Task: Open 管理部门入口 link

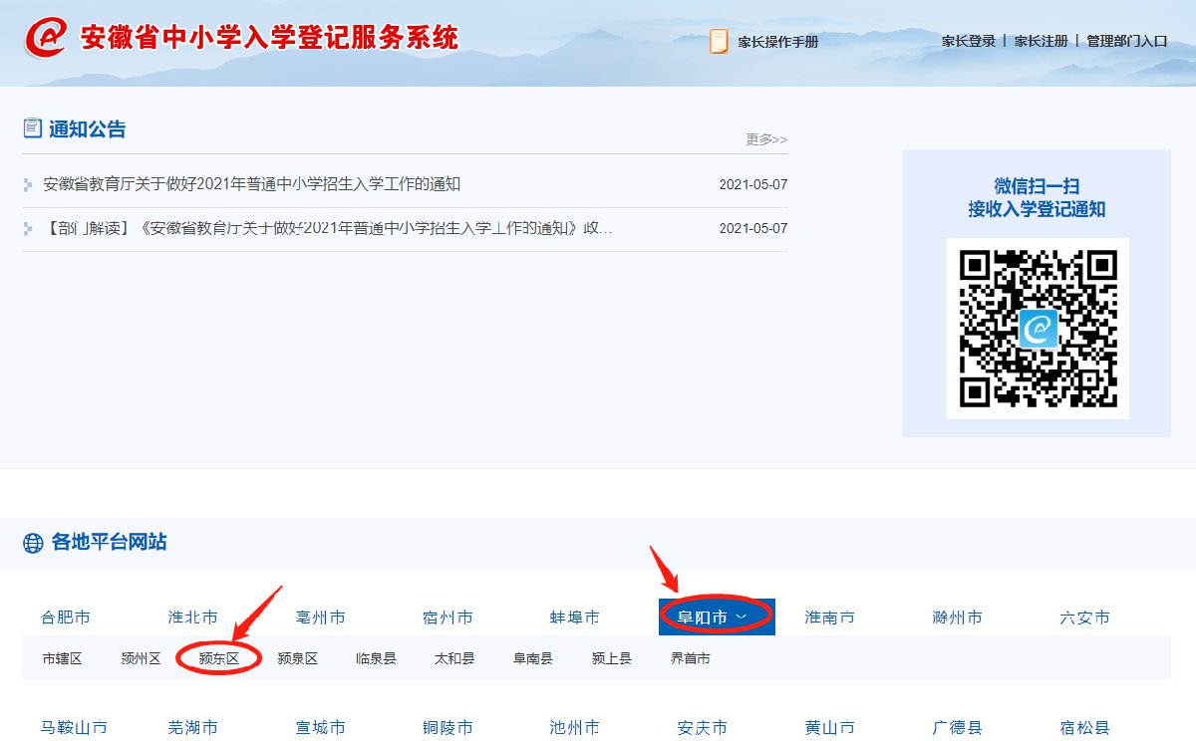Action: pos(1126,41)
